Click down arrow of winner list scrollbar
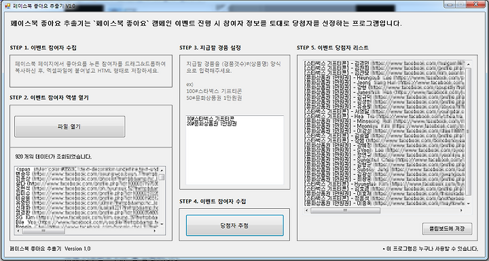The height and width of the screenshot is (261, 489). click(x=468, y=203)
